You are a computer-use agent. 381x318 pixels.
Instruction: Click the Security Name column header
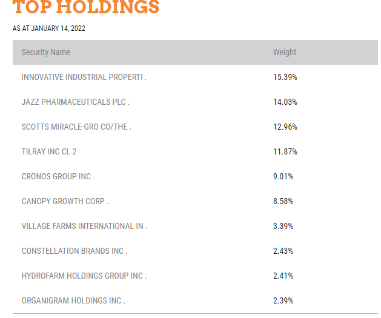(x=45, y=52)
